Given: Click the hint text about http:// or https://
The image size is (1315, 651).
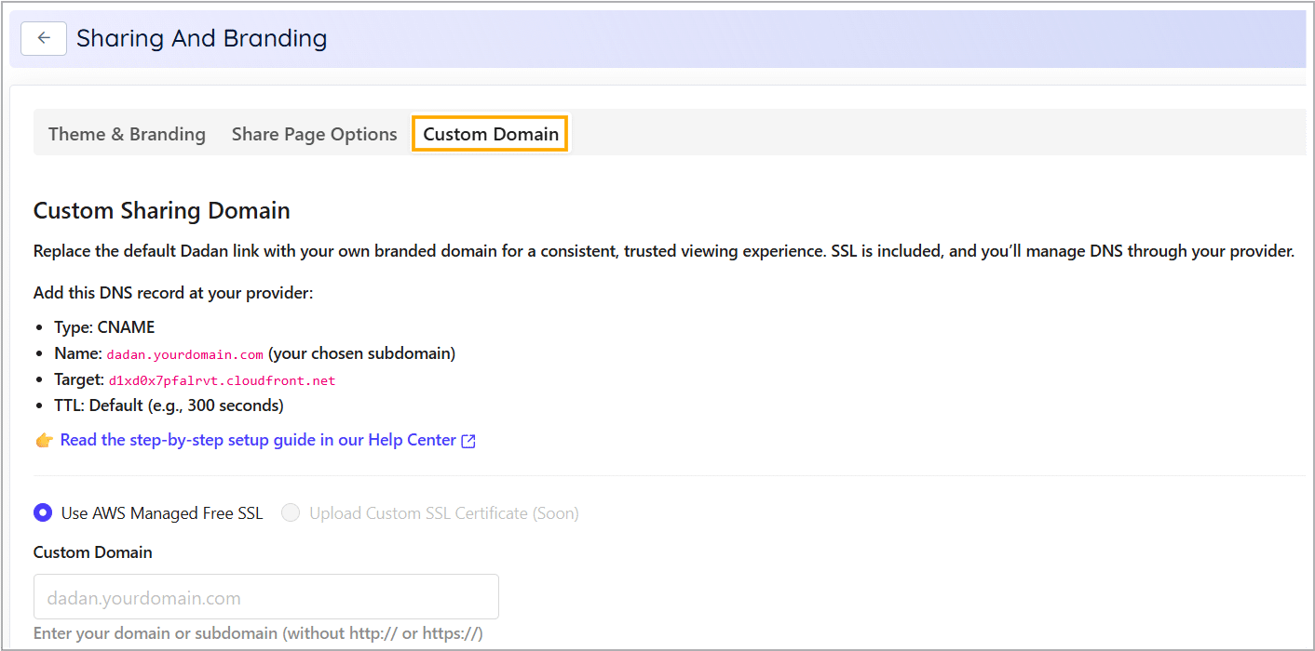Looking at the screenshot, I should tap(258, 633).
